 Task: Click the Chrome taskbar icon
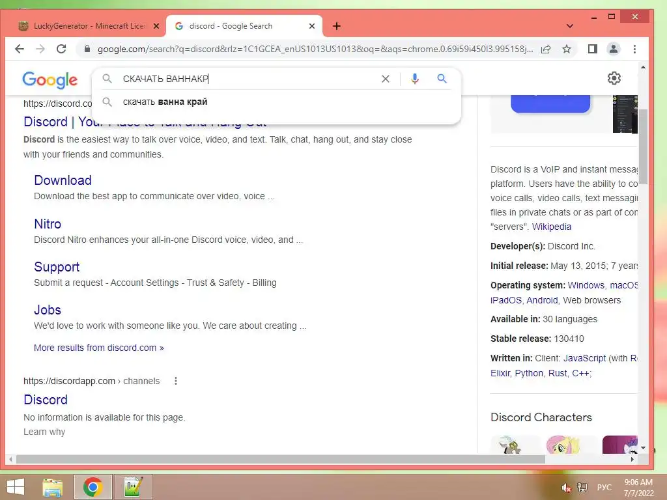[92, 487]
